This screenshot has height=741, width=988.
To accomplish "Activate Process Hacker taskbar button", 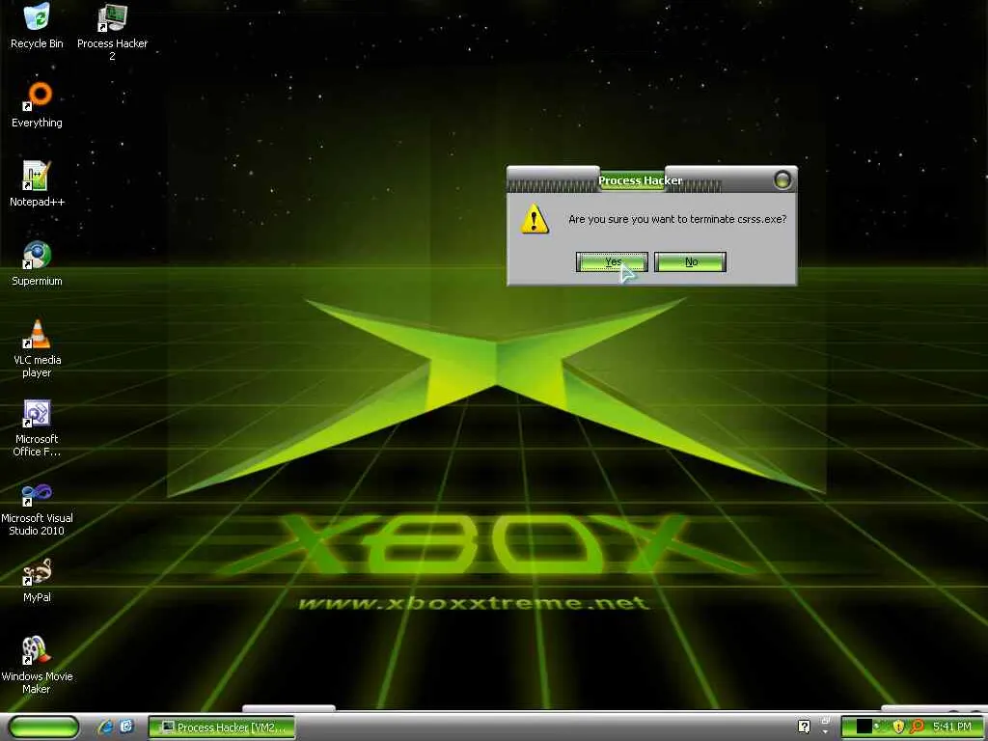I will click(x=222, y=727).
